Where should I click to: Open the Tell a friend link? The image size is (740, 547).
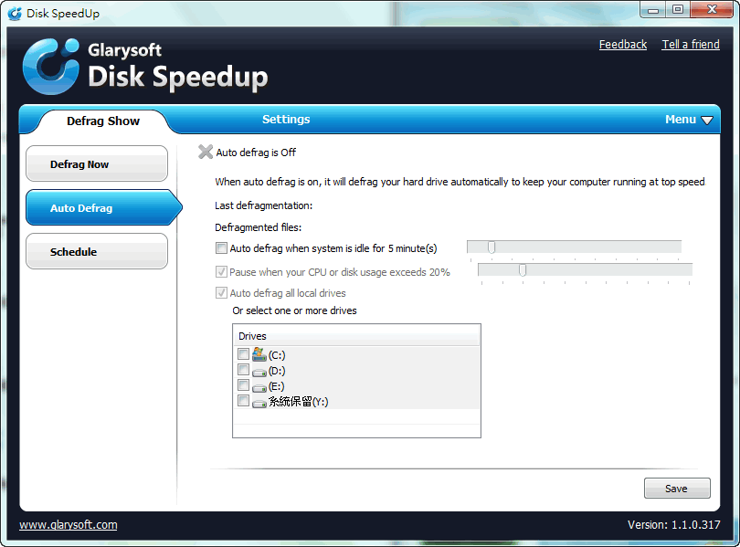tap(691, 45)
